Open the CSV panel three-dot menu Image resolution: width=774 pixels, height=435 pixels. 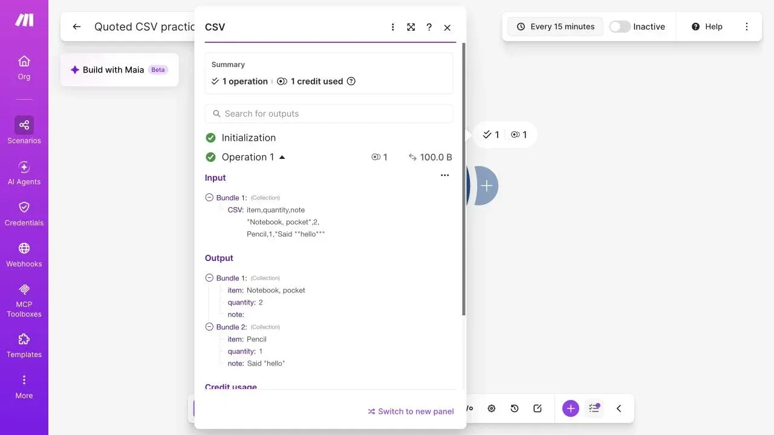pyautogui.click(x=393, y=27)
